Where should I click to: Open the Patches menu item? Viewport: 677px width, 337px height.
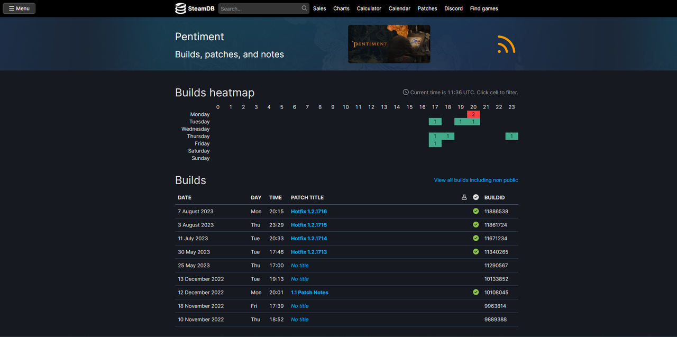pyautogui.click(x=427, y=8)
